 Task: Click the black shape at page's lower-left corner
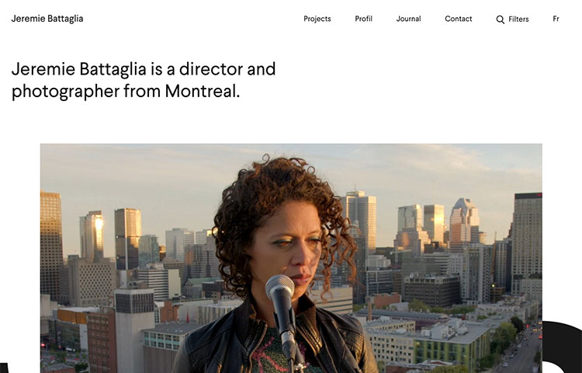[4, 368]
